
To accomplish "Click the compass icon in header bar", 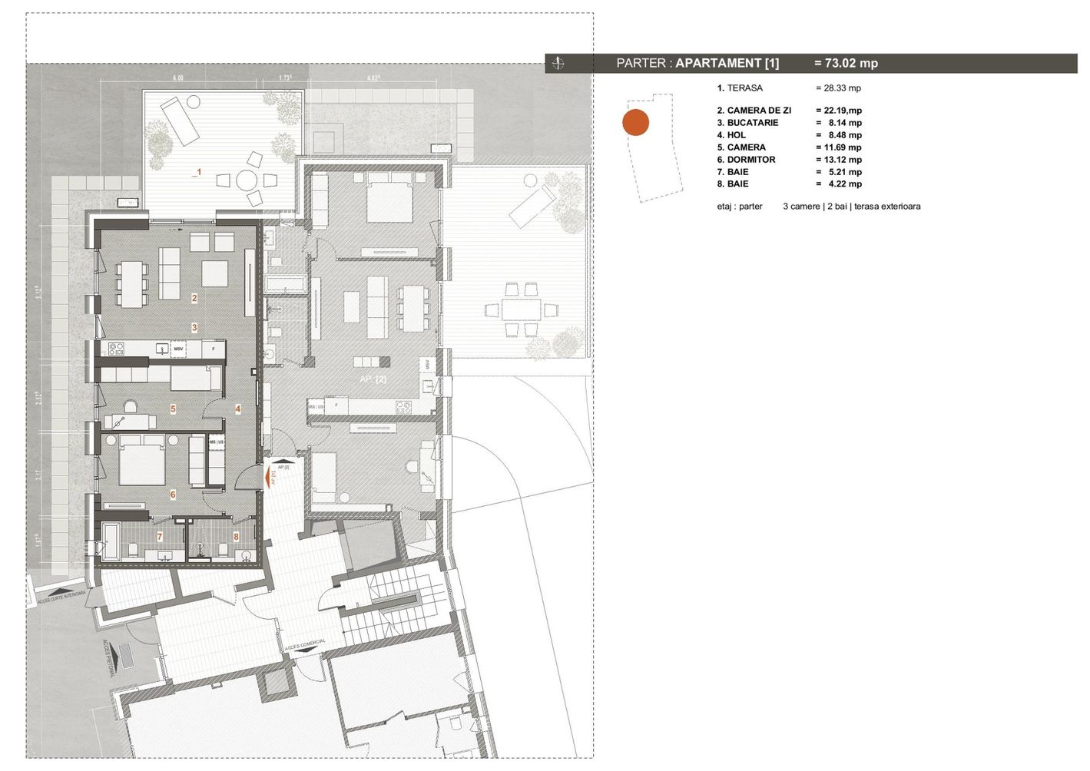I will [558, 64].
